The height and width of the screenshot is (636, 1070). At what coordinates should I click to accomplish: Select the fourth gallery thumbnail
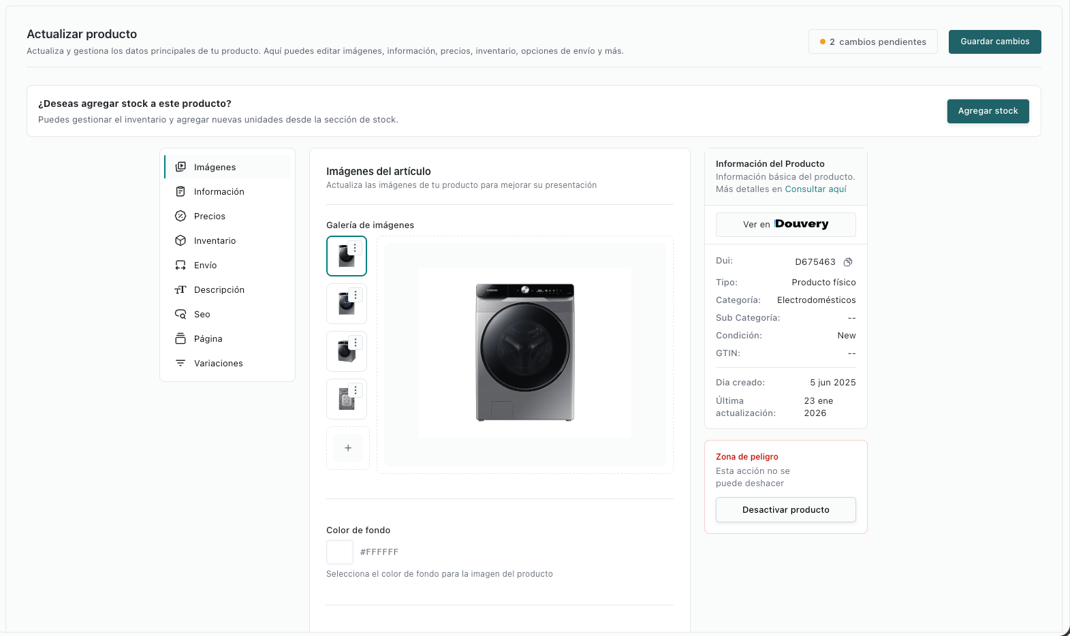(347, 399)
